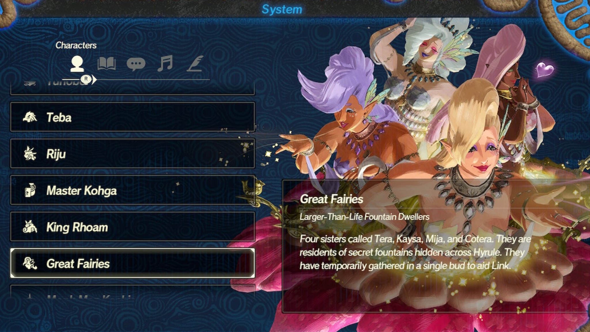590x332 pixels.
Task: Click the Great Fairies emblem icon
Action: tap(30, 263)
